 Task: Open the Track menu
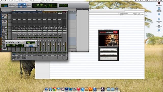click(19, 1)
